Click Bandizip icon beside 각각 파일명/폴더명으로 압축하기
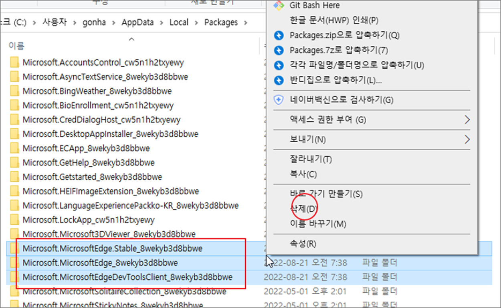 pyautogui.click(x=279, y=65)
